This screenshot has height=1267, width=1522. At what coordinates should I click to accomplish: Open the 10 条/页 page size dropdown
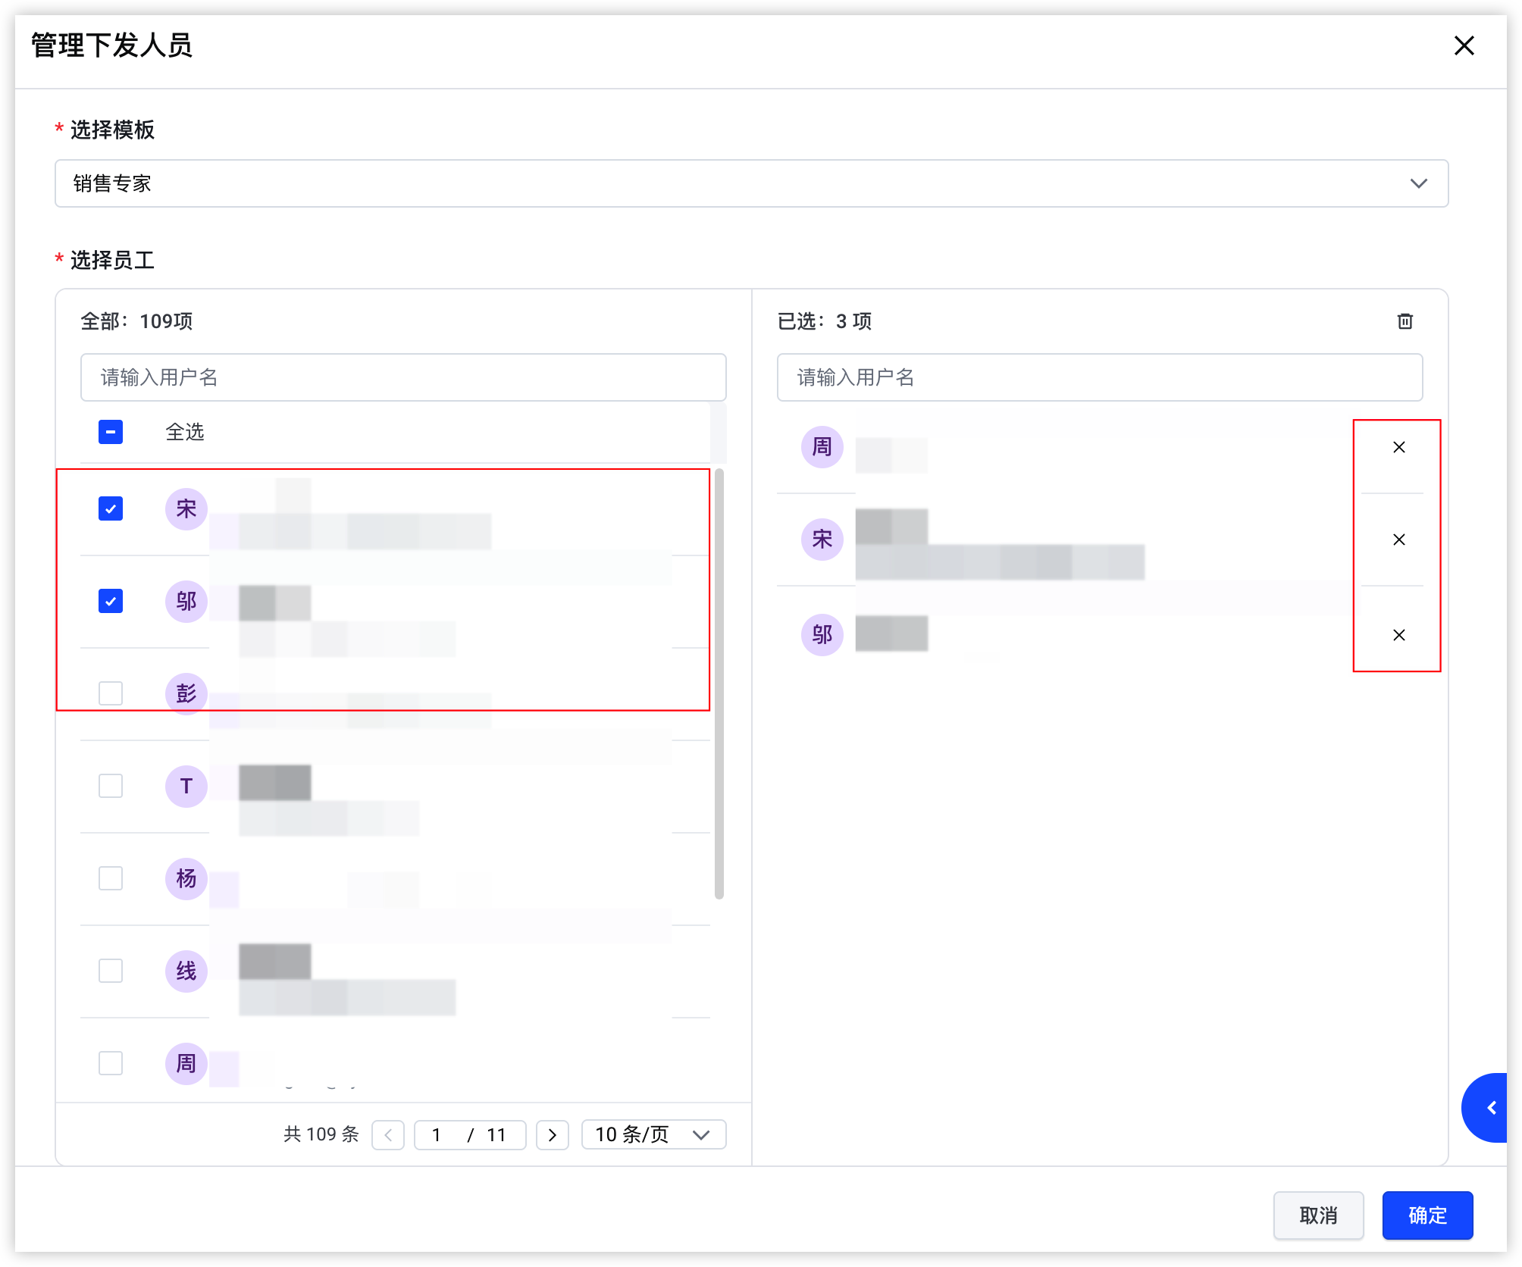[x=653, y=1134]
